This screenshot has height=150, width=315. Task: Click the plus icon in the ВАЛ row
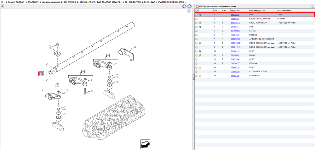click(197, 15)
